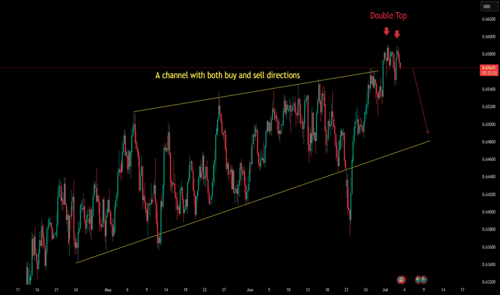
Task: Click the date label 4 on time axis
Action: [x=405, y=290]
